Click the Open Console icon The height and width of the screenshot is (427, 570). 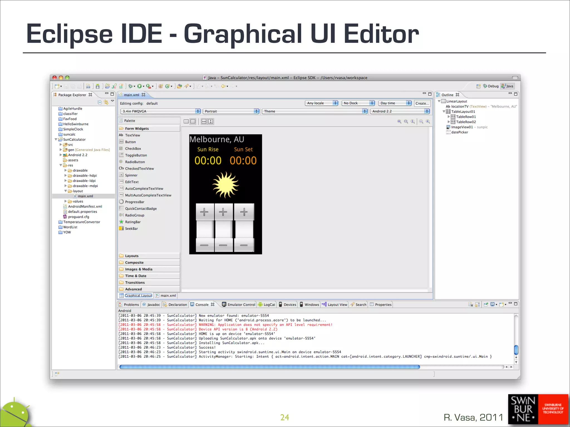point(502,304)
